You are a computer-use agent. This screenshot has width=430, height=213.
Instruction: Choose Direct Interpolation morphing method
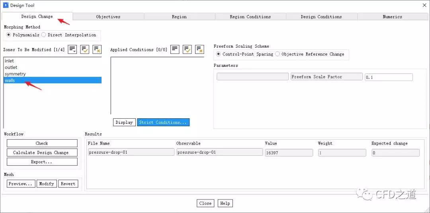point(69,35)
